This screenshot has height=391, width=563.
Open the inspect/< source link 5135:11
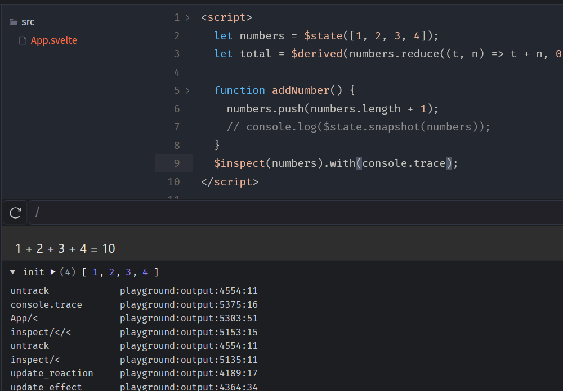[x=189, y=360]
